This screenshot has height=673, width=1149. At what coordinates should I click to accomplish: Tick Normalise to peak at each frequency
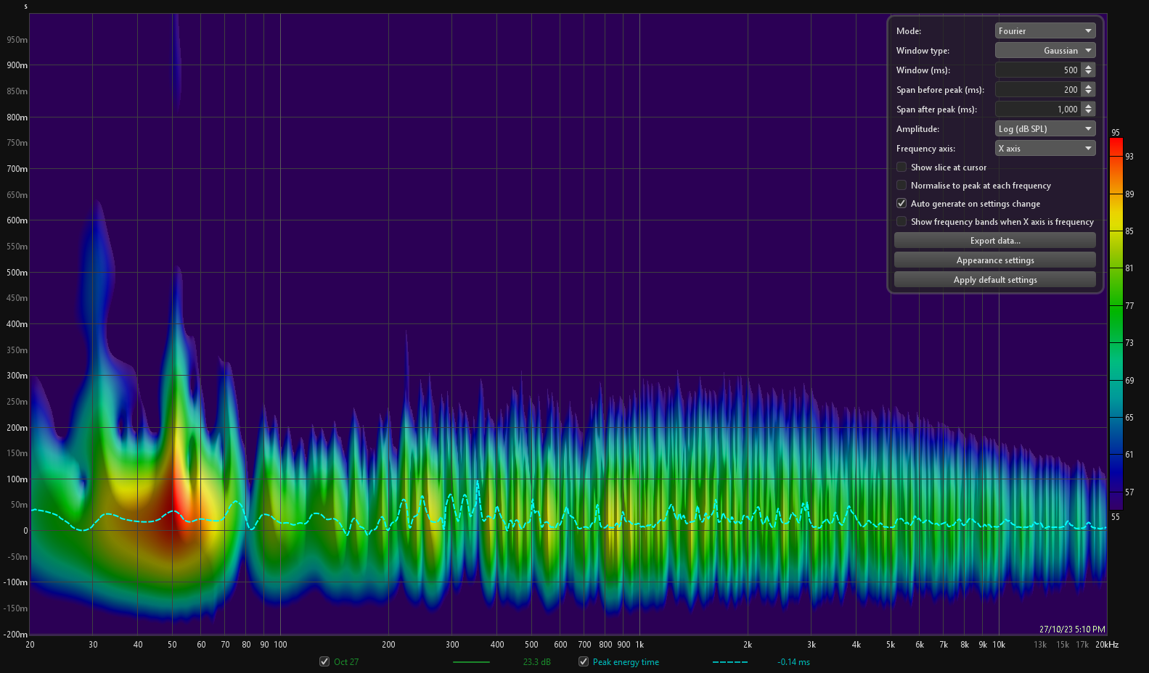coord(901,185)
